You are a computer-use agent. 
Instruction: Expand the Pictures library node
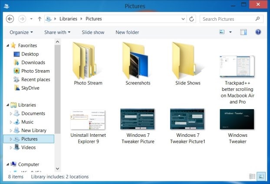click(11, 139)
